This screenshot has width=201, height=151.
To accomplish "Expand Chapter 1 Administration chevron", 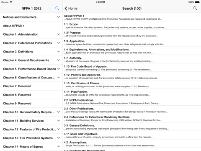I will [x=59, y=34].
